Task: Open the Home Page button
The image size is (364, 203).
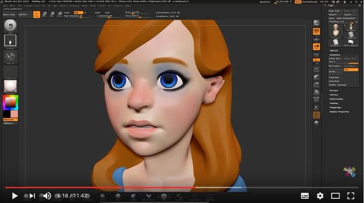Action: tap(9, 15)
